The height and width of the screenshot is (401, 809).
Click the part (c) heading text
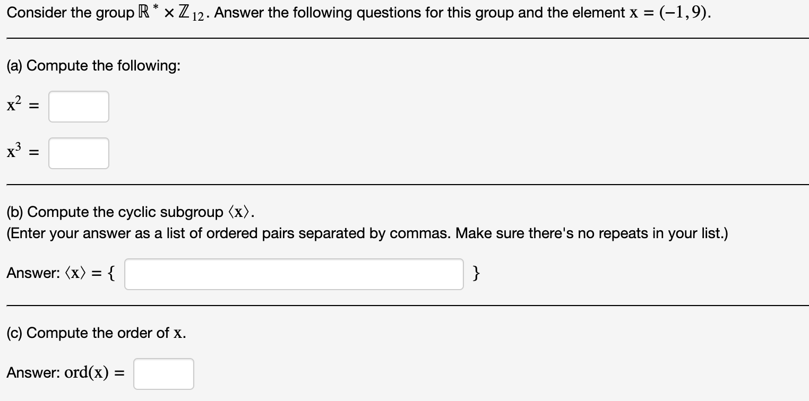(96, 333)
